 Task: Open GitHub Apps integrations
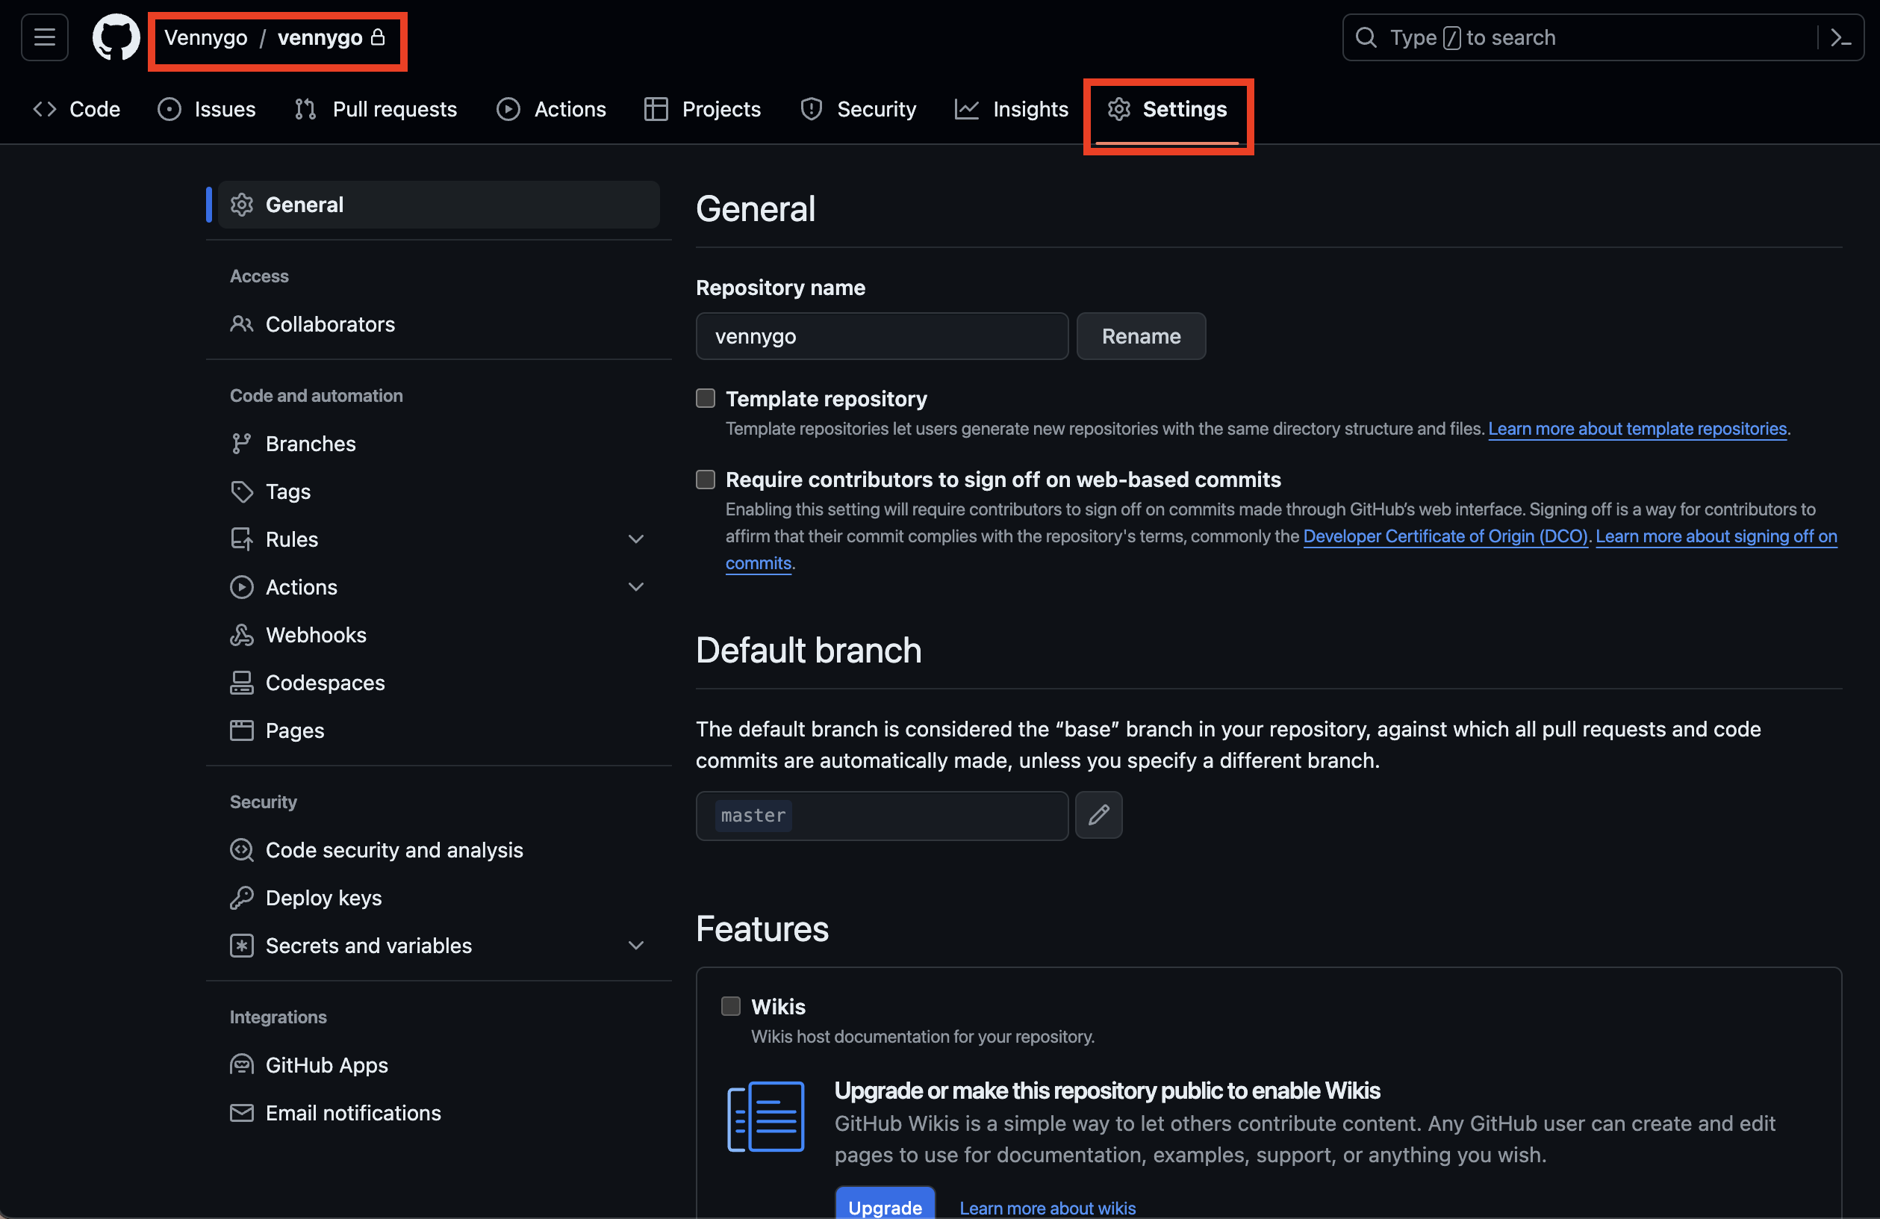[x=326, y=1065]
